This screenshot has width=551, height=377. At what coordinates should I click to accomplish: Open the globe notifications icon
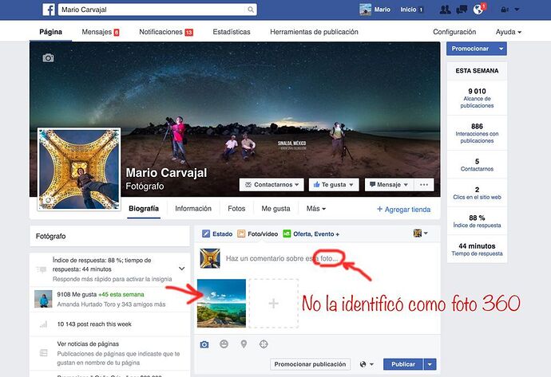point(478,10)
